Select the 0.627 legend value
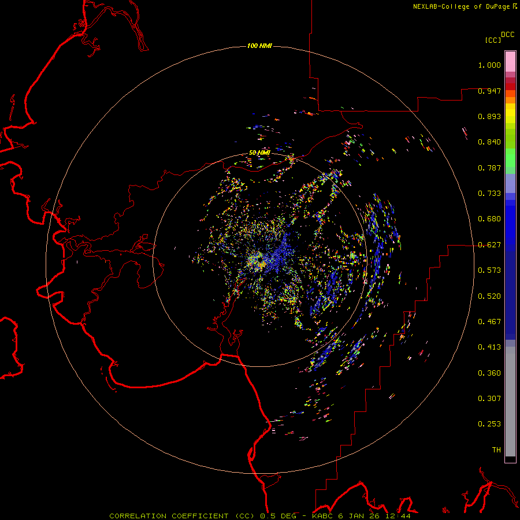Viewport: 520px width, 520px height. (489, 245)
